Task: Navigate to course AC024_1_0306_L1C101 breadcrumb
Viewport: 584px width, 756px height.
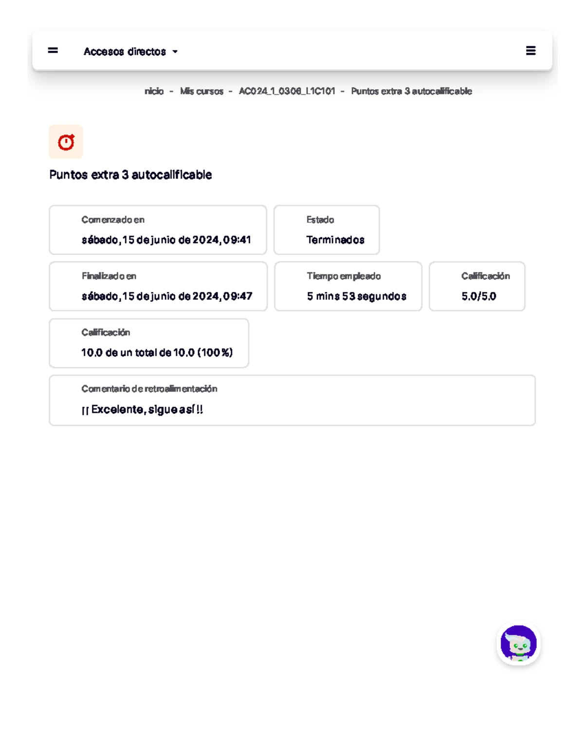Action: pos(287,91)
